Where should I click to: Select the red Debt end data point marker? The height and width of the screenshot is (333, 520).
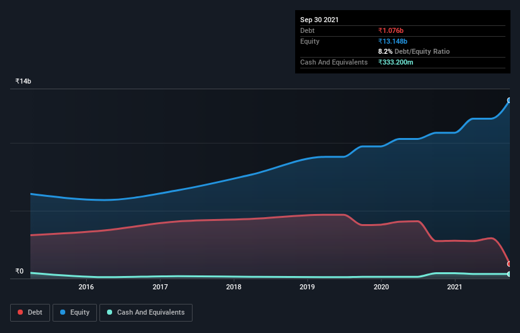pos(509,264)
